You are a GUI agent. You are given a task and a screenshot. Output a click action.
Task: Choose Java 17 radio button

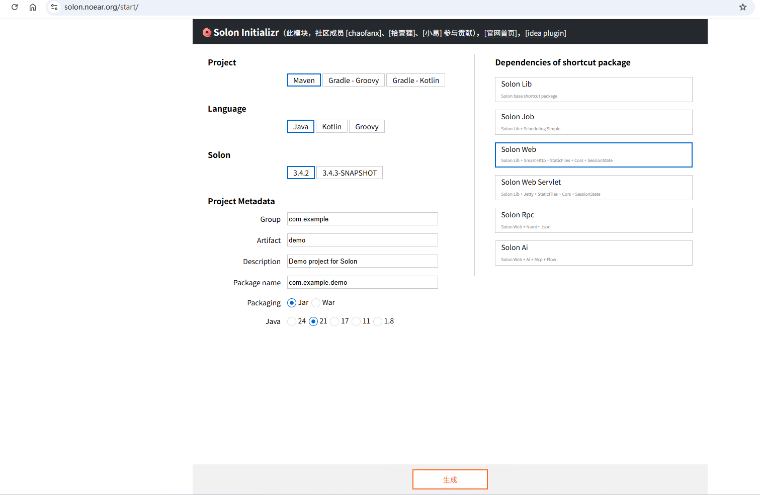pos(334,321)
